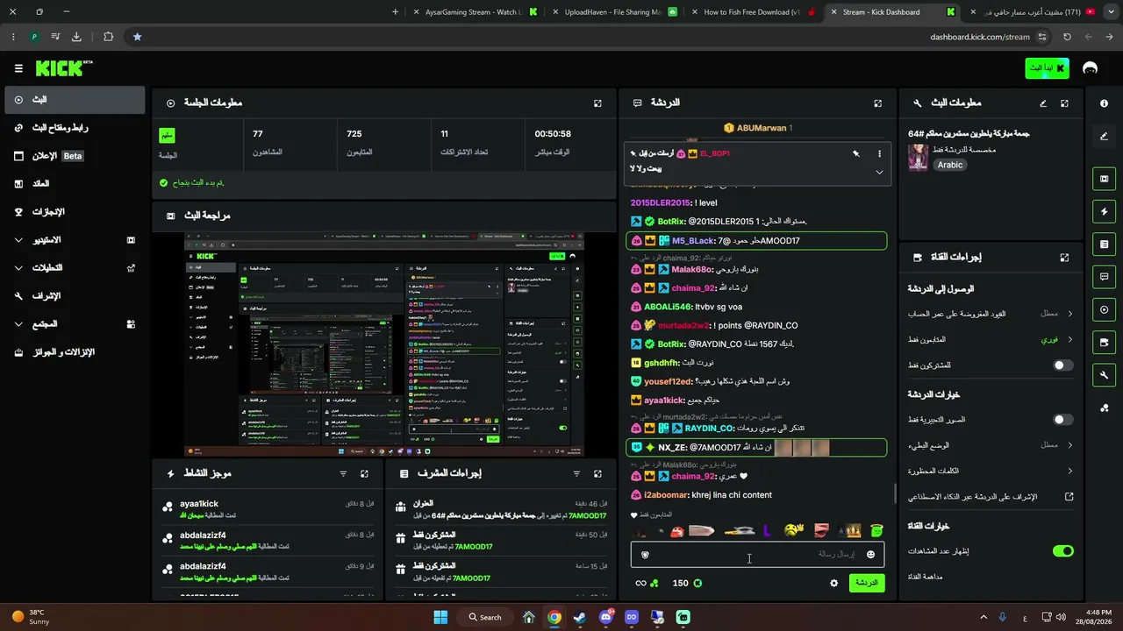Click the chat bubble icon in right rail
Viewport: 1123px width, 631px height.
pyautogui.click(x=1104, y=277)
